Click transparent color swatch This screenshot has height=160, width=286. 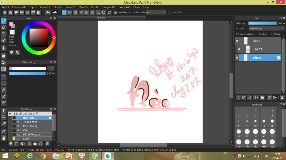point(12,32)
